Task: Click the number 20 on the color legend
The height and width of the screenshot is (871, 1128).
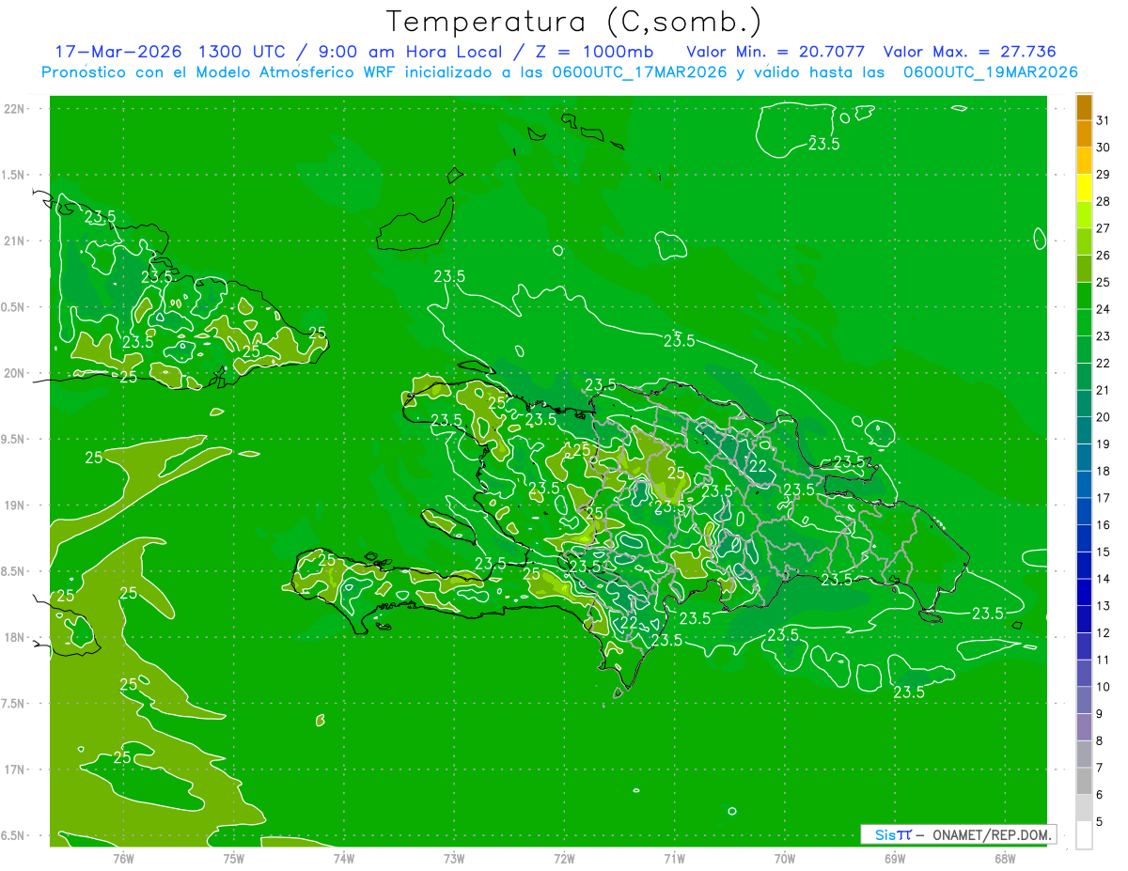Action: [x=1104, y=417]
